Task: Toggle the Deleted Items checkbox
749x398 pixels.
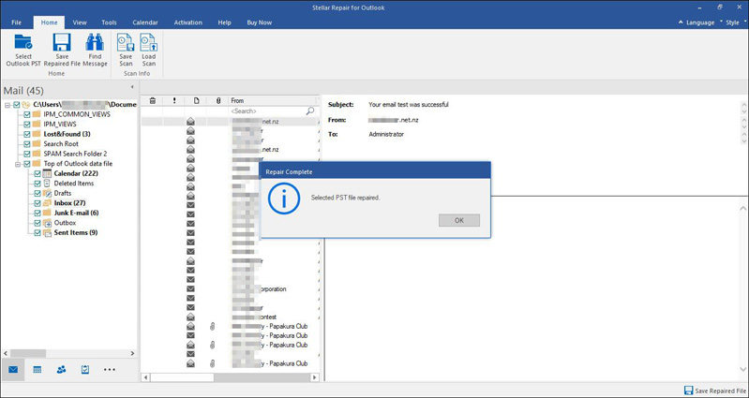Action: tap(37, 184)
